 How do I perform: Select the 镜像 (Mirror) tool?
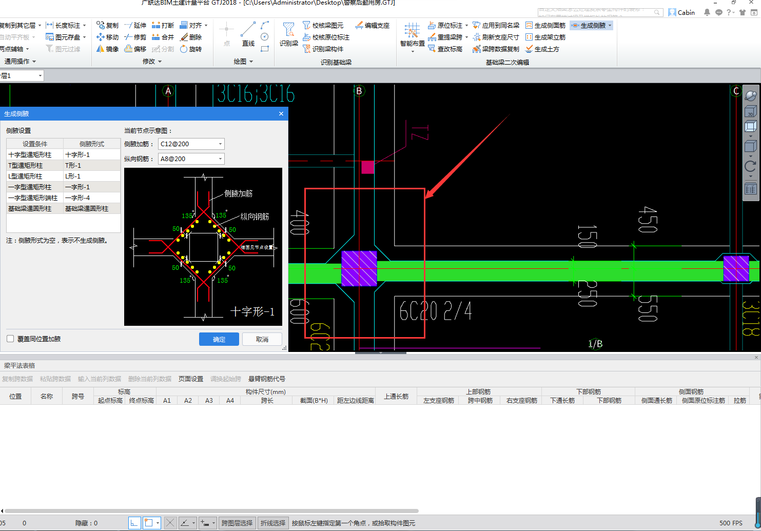(x=107, y=49)
